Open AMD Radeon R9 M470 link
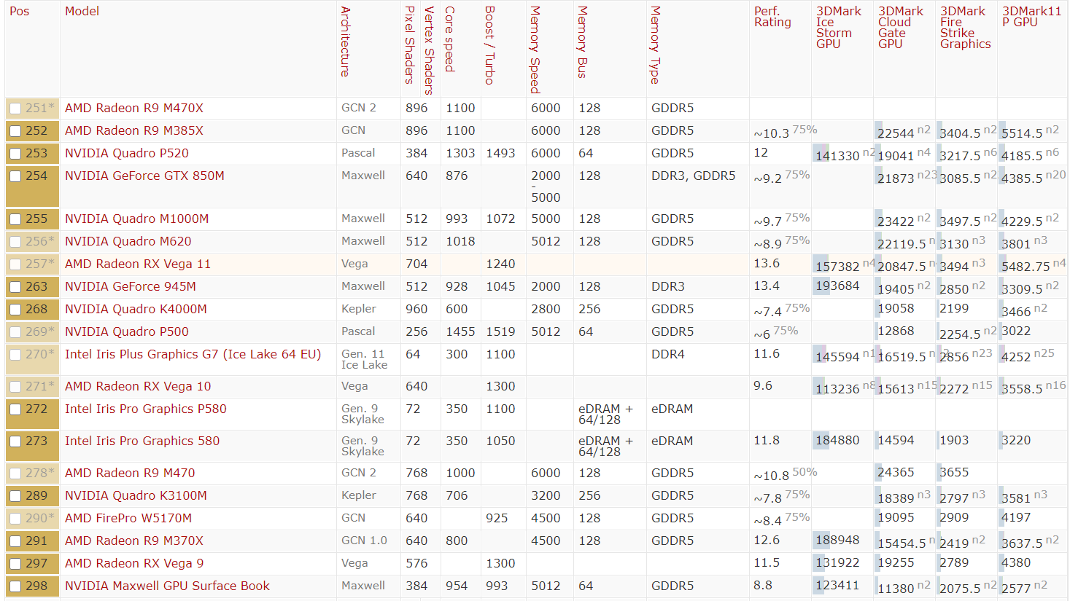 tap(130, 474)
